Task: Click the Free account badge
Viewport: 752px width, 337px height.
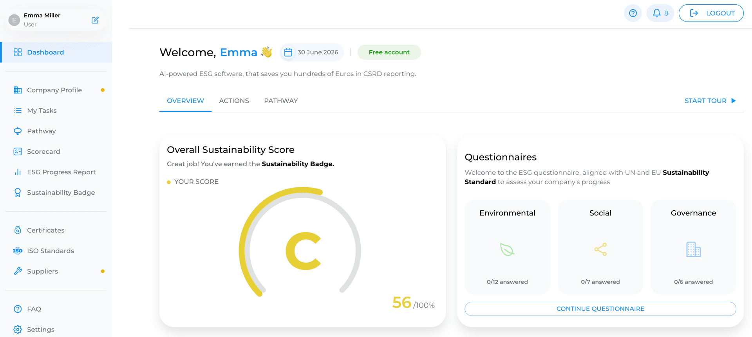Action: click(389, 52)
